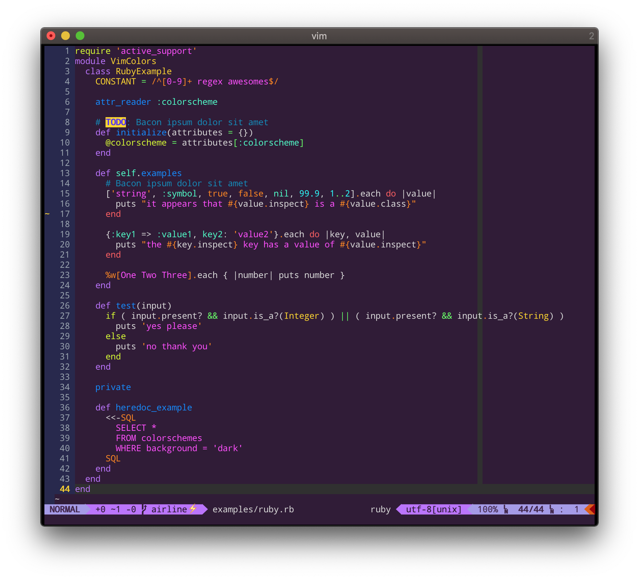Click the line number symbol after 100%
The width and height of the screenshot is (639, 580).
(x=506, y=509)
